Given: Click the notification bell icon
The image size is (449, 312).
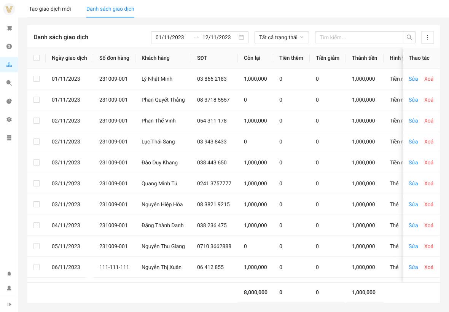Looking at the screenshot, I should (x=9, y=274).
